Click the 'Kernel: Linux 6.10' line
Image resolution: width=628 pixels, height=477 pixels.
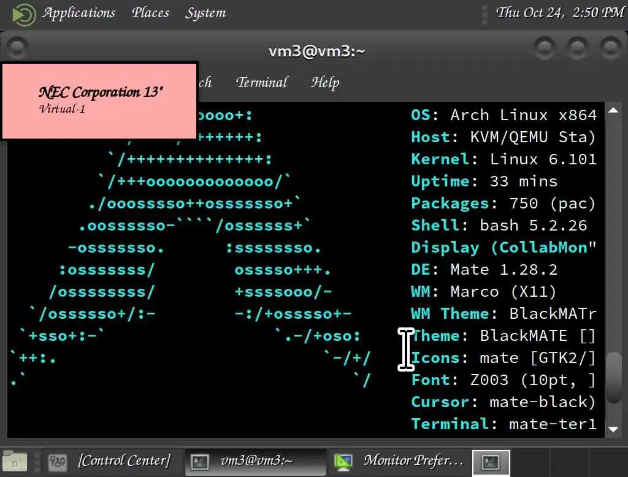pos(504,159)
